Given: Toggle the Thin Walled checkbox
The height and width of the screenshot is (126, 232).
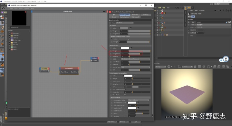Looking at the screenshot, I should click(x=125, y=95).
